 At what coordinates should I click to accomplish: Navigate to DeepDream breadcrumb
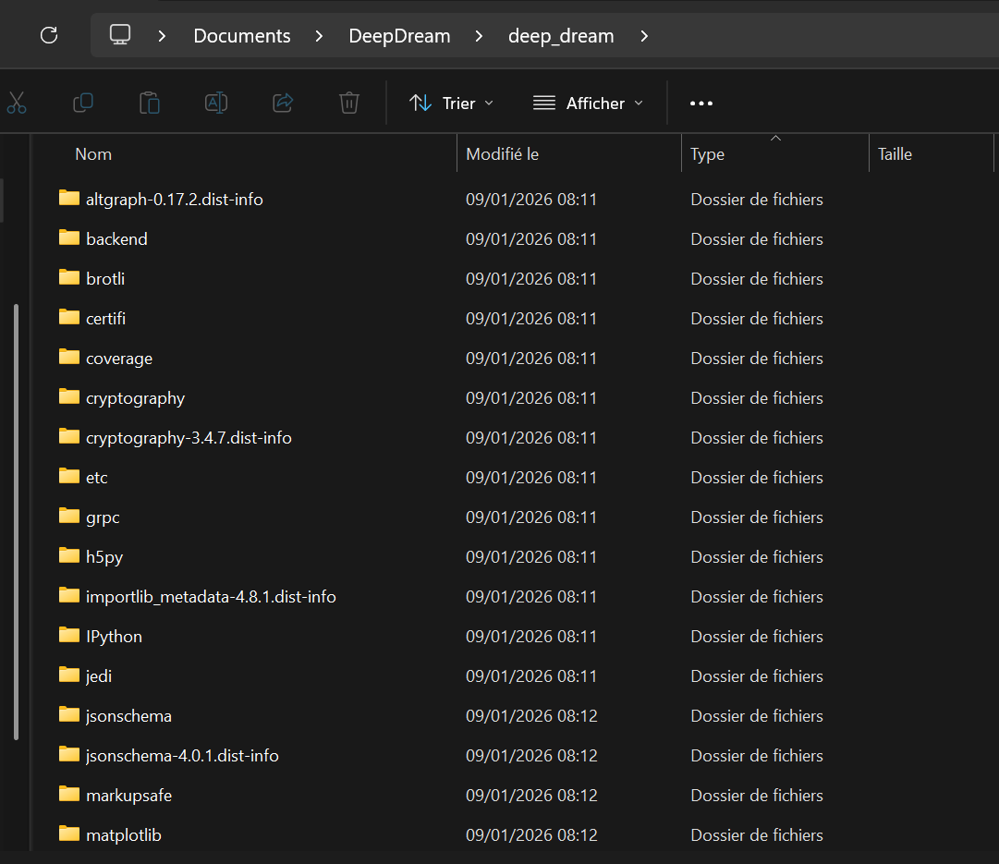[399, 36]
